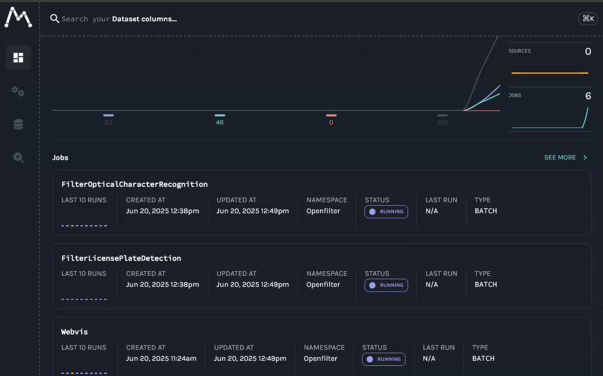Click the Marquez logo in the sidebar

click(x=18, y=17)
